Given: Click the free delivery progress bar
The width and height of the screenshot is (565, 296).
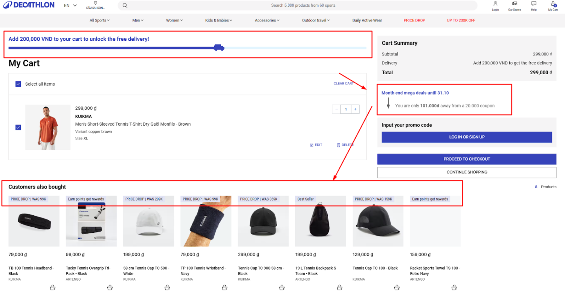Looking at the screenshot, I should pos(187,48).
